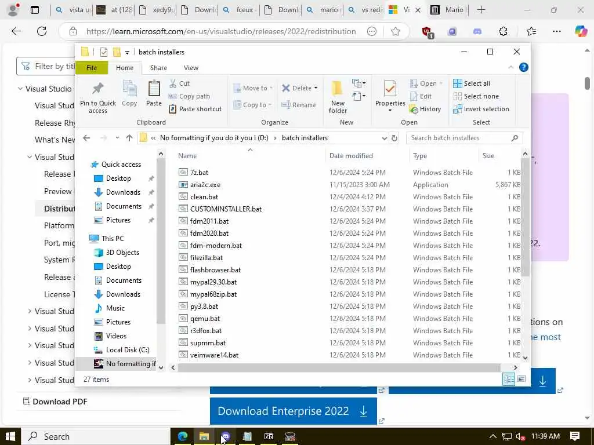The height and width of the screenshot is (445, 594).
Task: Open the Copy to dropdown
Action: click(x=253, y=105)
